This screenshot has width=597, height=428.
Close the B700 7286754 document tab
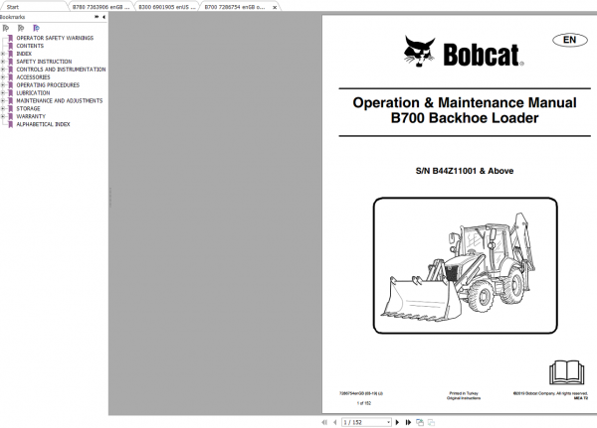tap(275, 7)
